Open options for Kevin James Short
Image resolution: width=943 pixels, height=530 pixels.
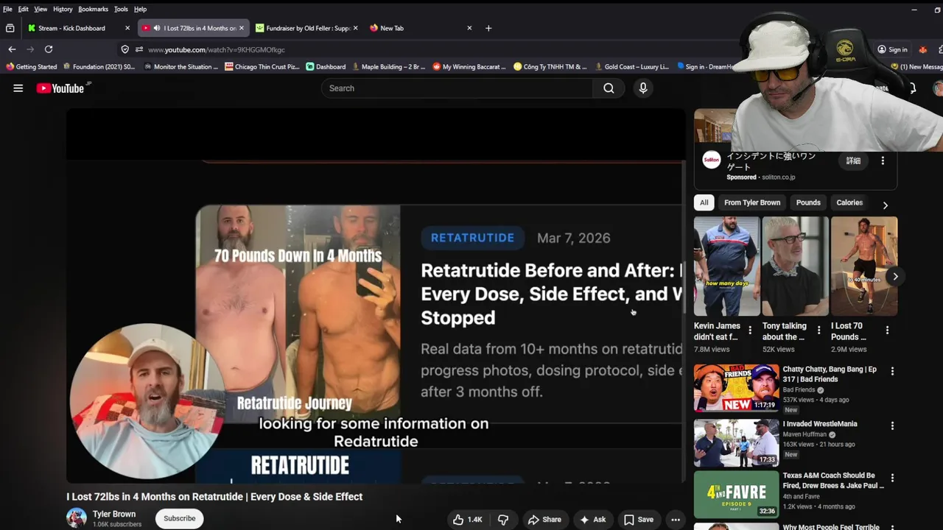(x=750, y=331)
